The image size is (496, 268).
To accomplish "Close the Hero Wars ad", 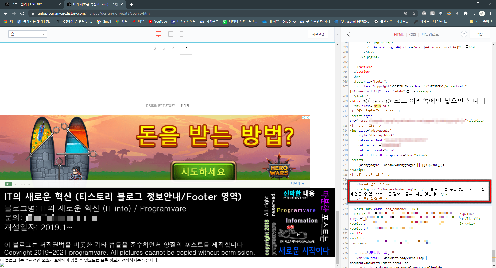I will coord(308,118).
